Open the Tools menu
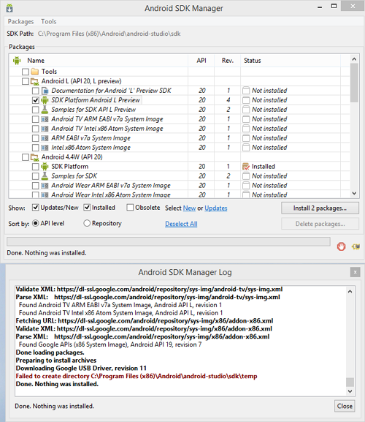The width and height of the screenshot is (365, 422). coord(49,21)
